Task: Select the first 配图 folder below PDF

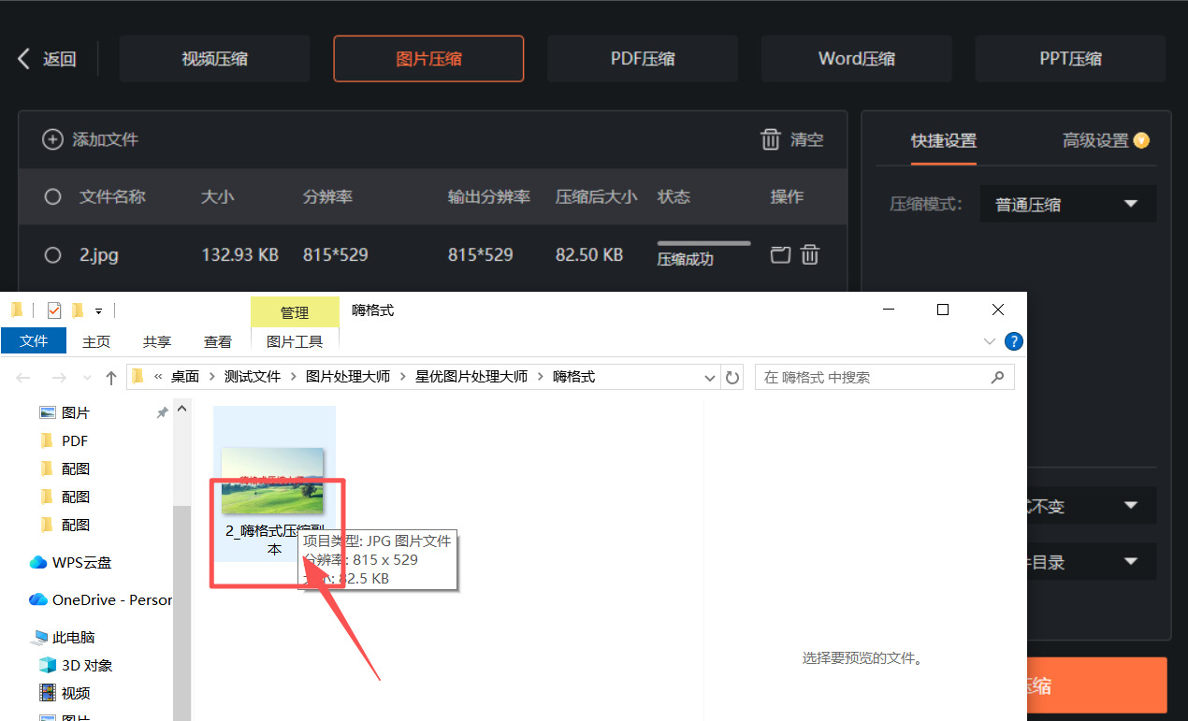Action: [x=76, y=469]
